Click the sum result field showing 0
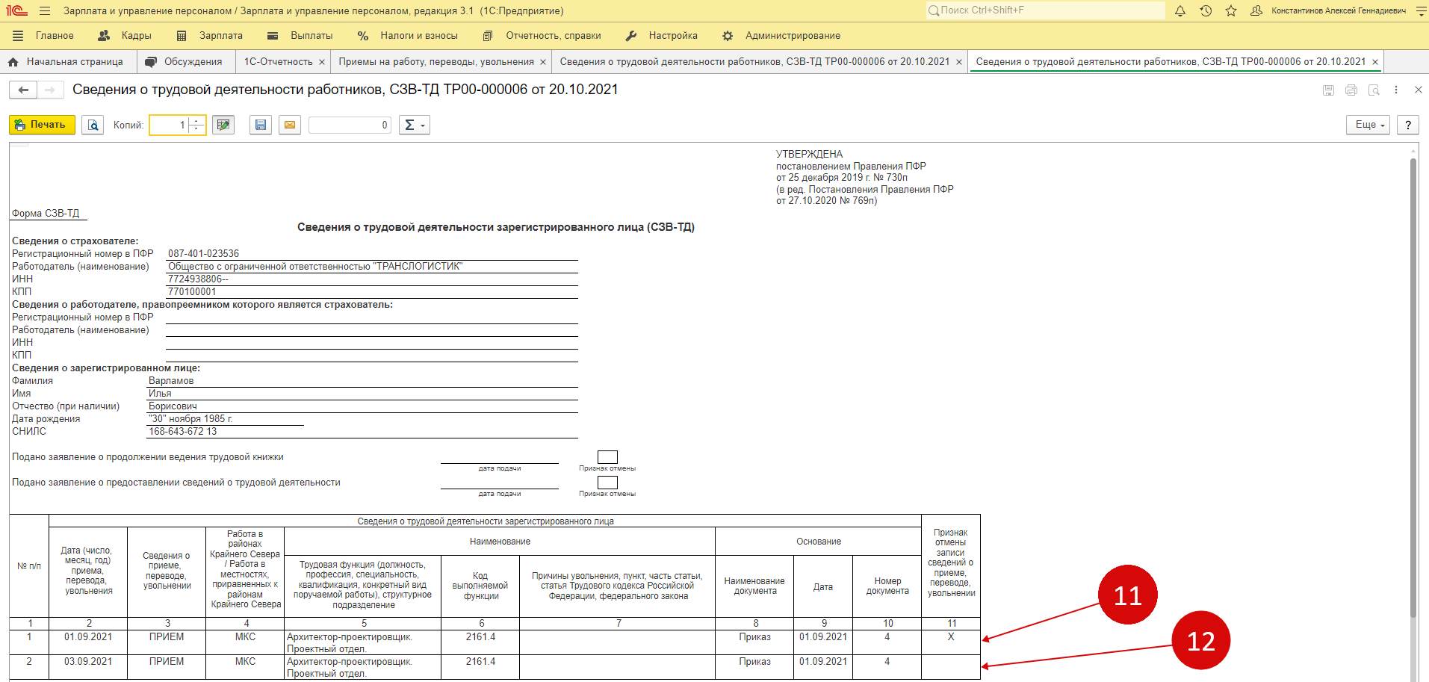The image size is (1429, 682). point(350,125)
